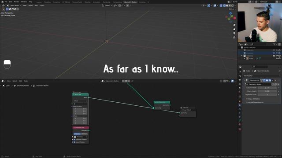Open the Modifiers wrench properties tab
Viewport: 282px width, 158px height.
click(x=240, y=105)
